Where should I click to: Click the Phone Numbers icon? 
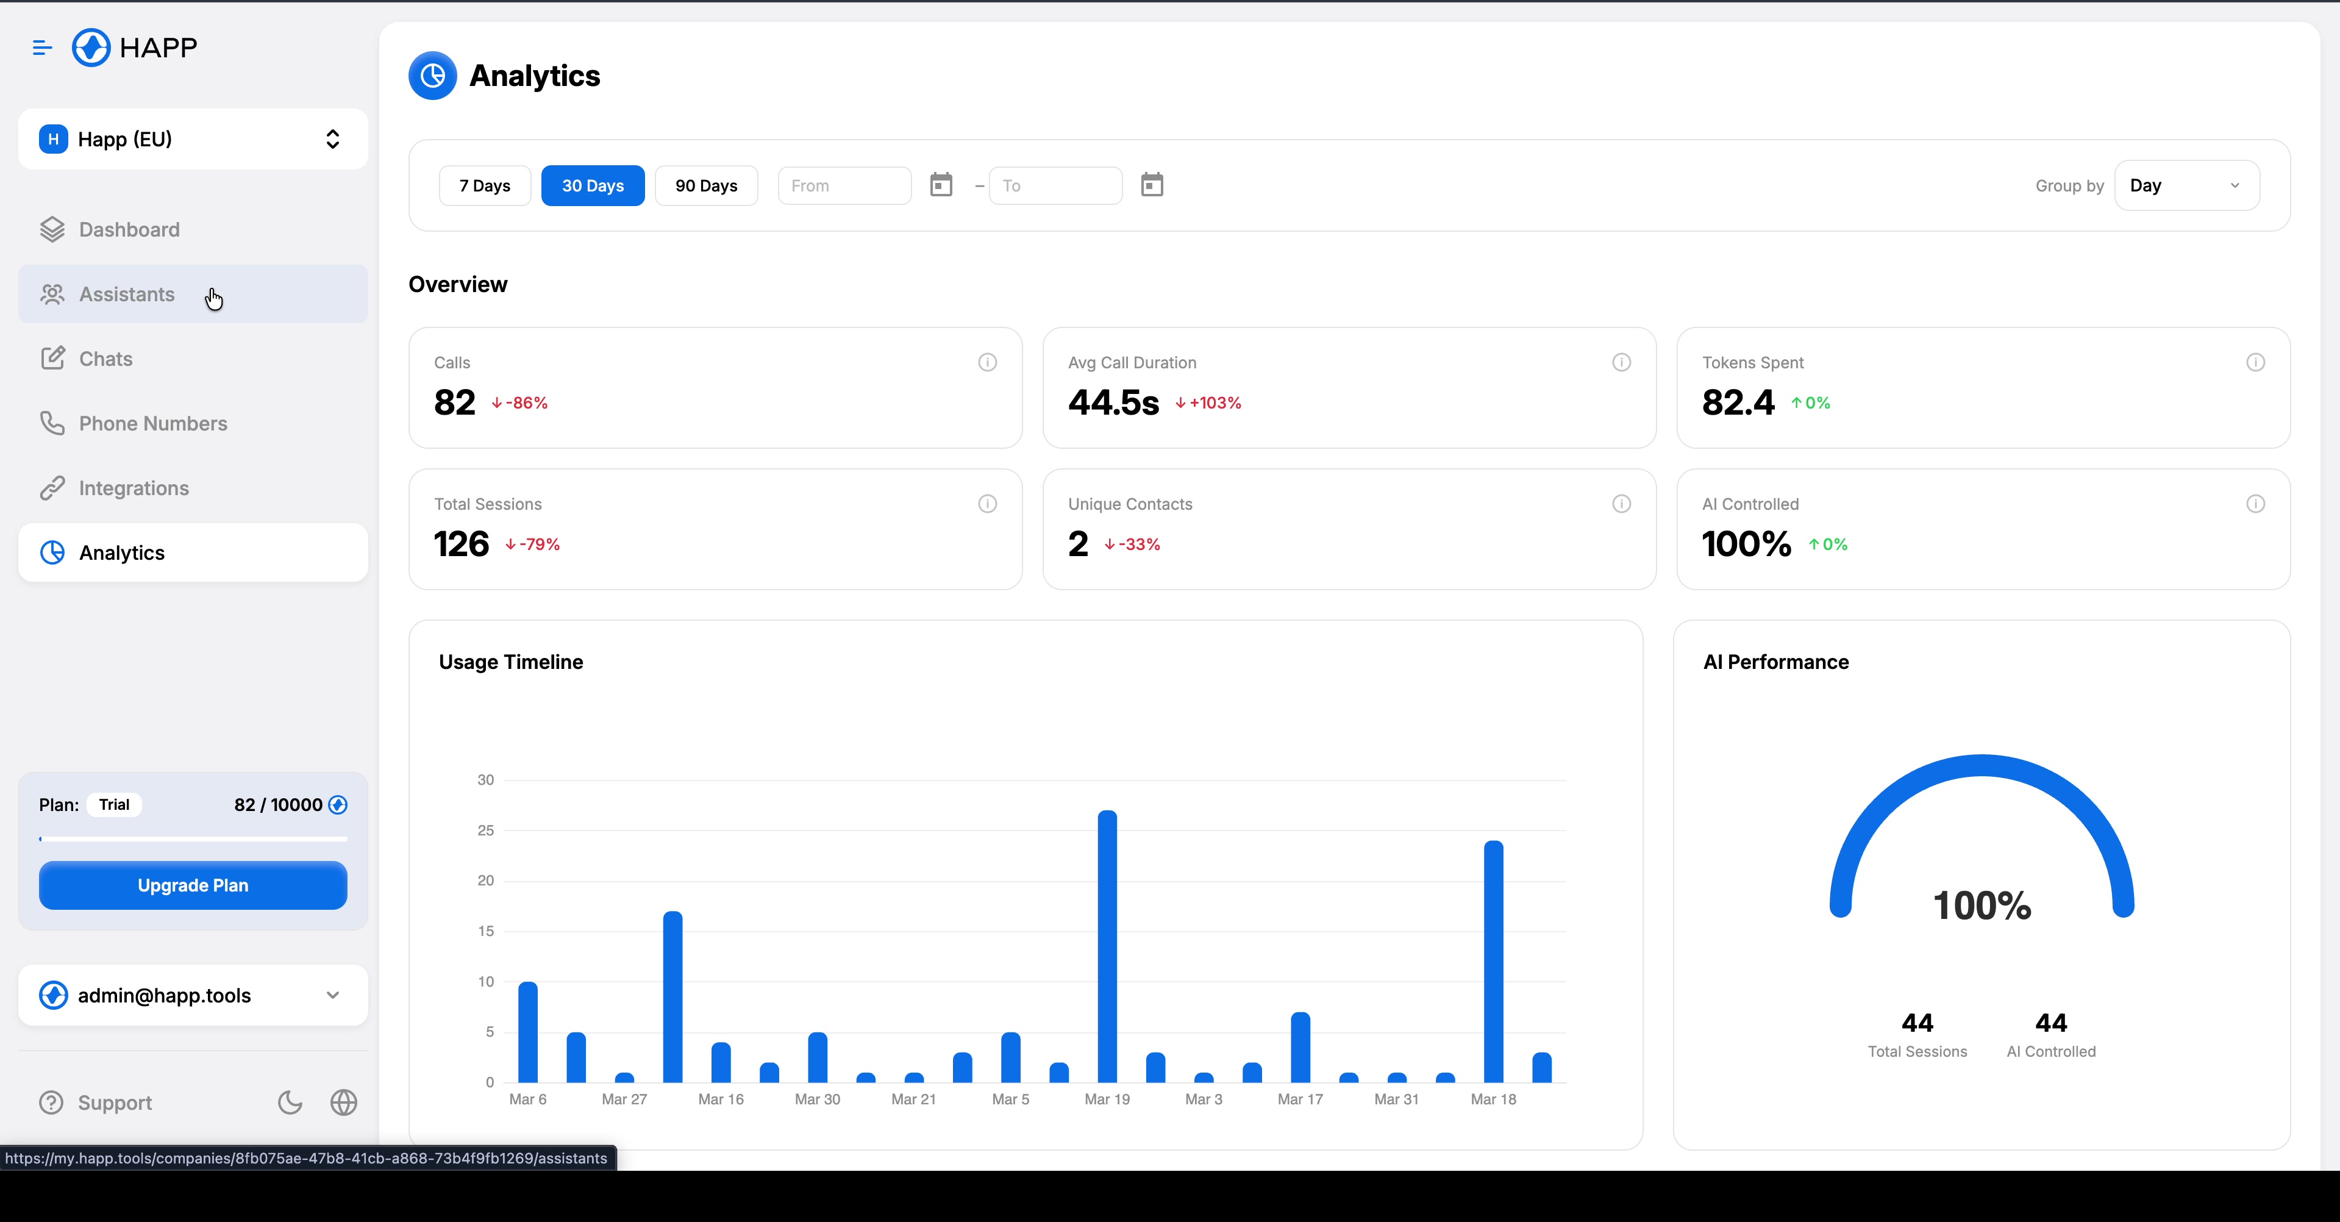click(52, 423)
